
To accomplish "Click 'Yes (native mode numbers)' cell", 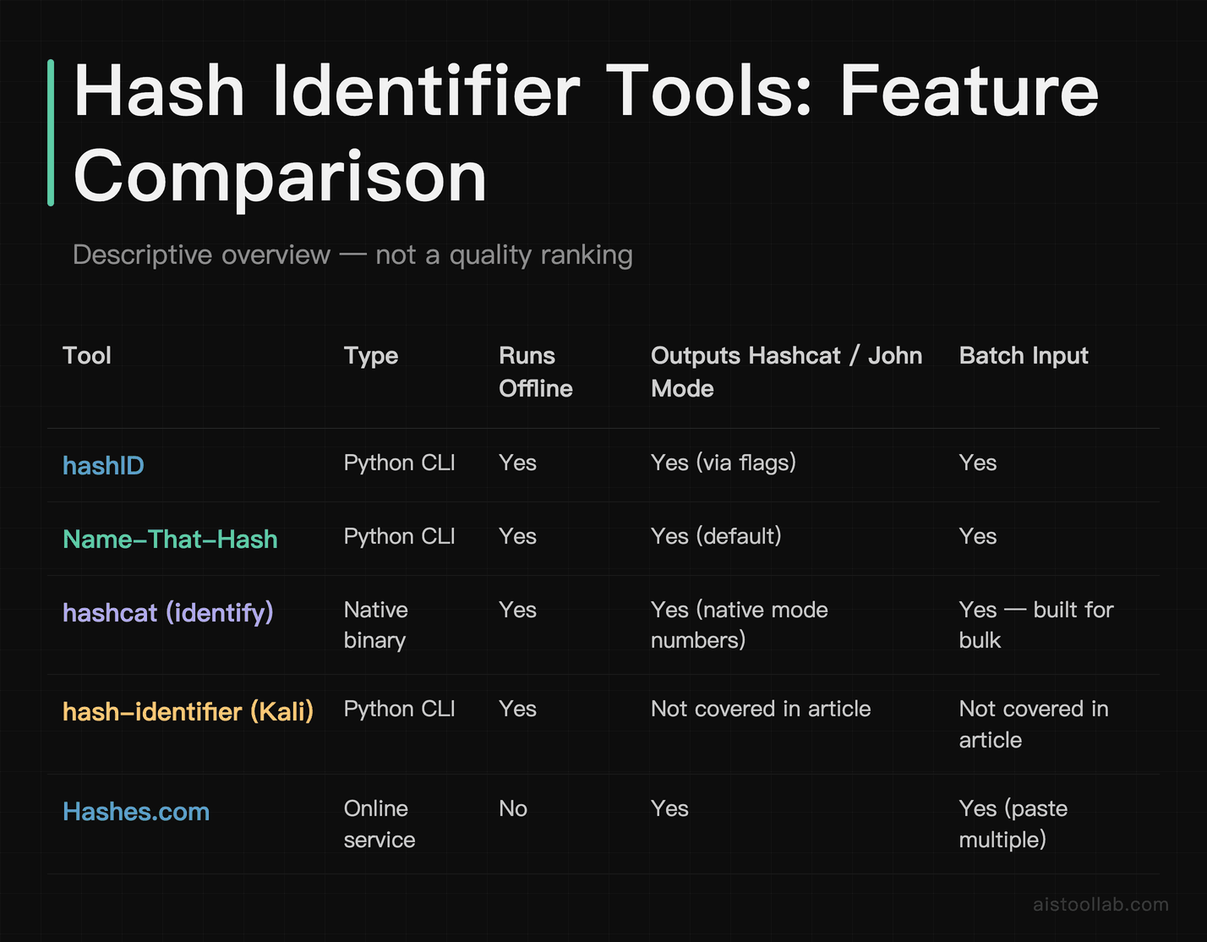I will coord(740,625).
